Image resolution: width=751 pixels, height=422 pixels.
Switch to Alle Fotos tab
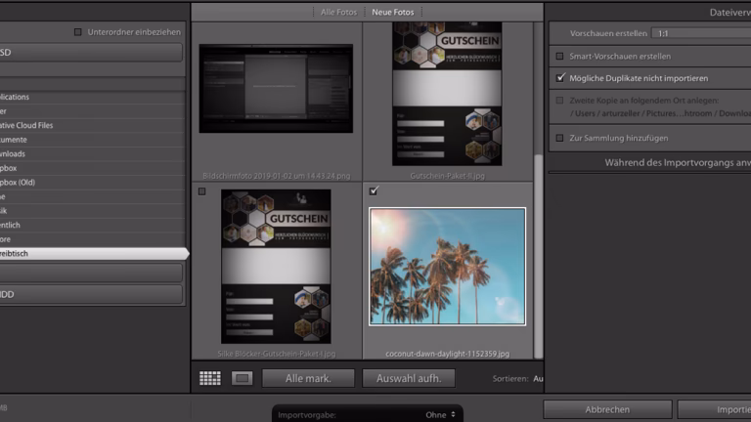click(x=339, y=12)
